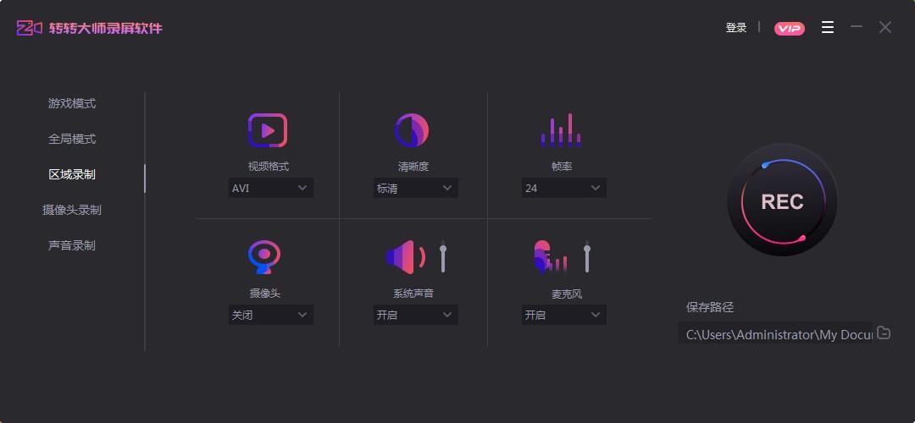Switch to 游戏模式 game mode tab
The width and height of the screenshot is (915, 423).
point(72,103)
